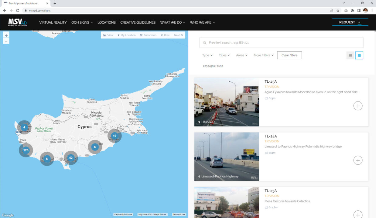Click the MSV Ad logo
Screen dimensions: 376x218
[17, 22]
